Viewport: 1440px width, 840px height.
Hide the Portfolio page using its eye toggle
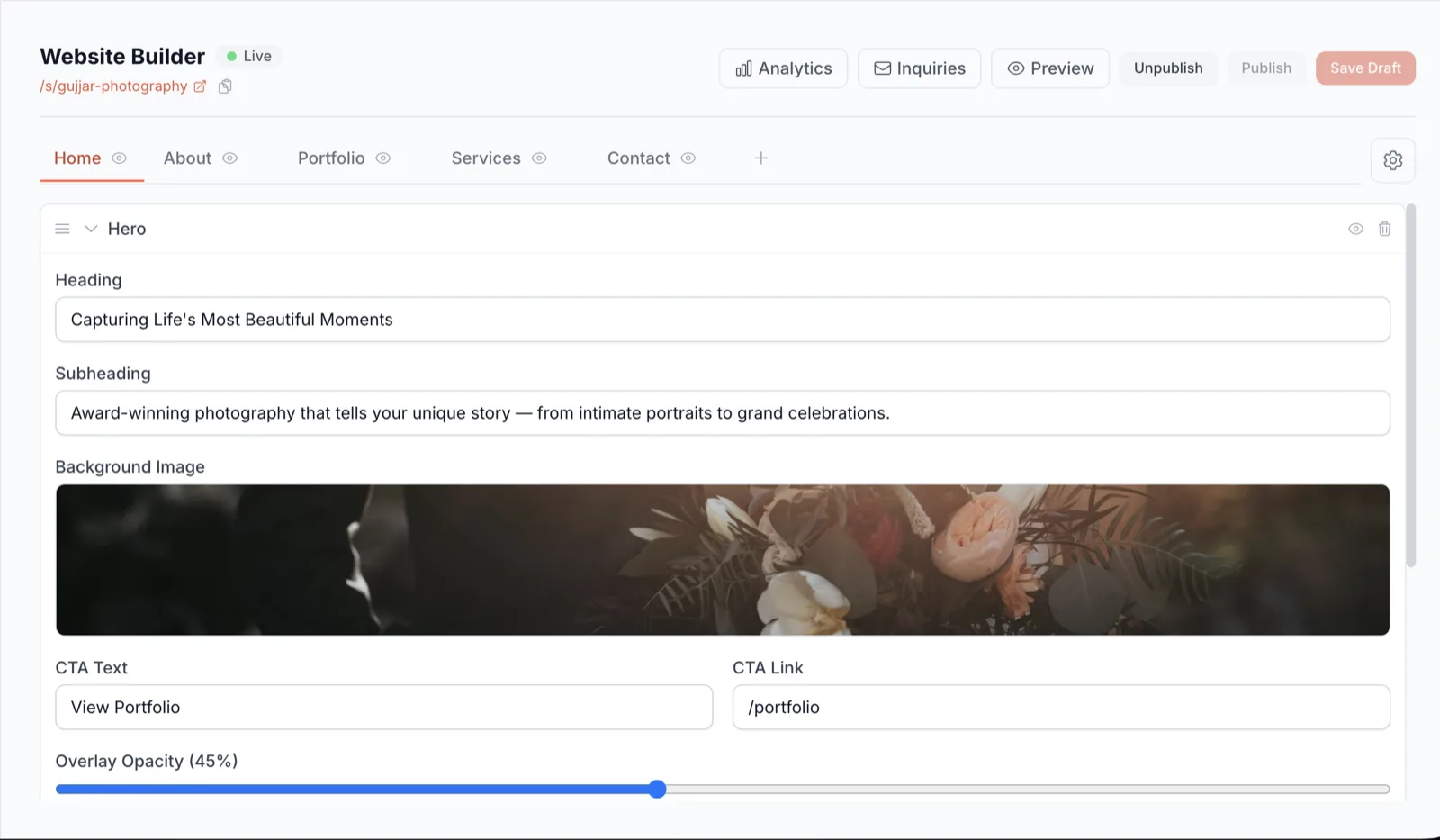pyautogui.click(x=382, y=158)
